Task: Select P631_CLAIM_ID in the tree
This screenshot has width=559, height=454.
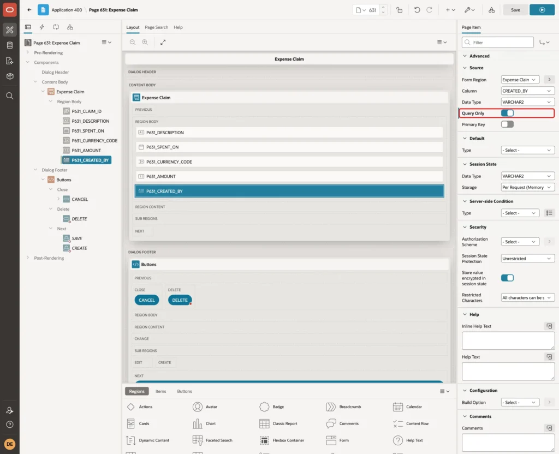Action: coord(86,111)
